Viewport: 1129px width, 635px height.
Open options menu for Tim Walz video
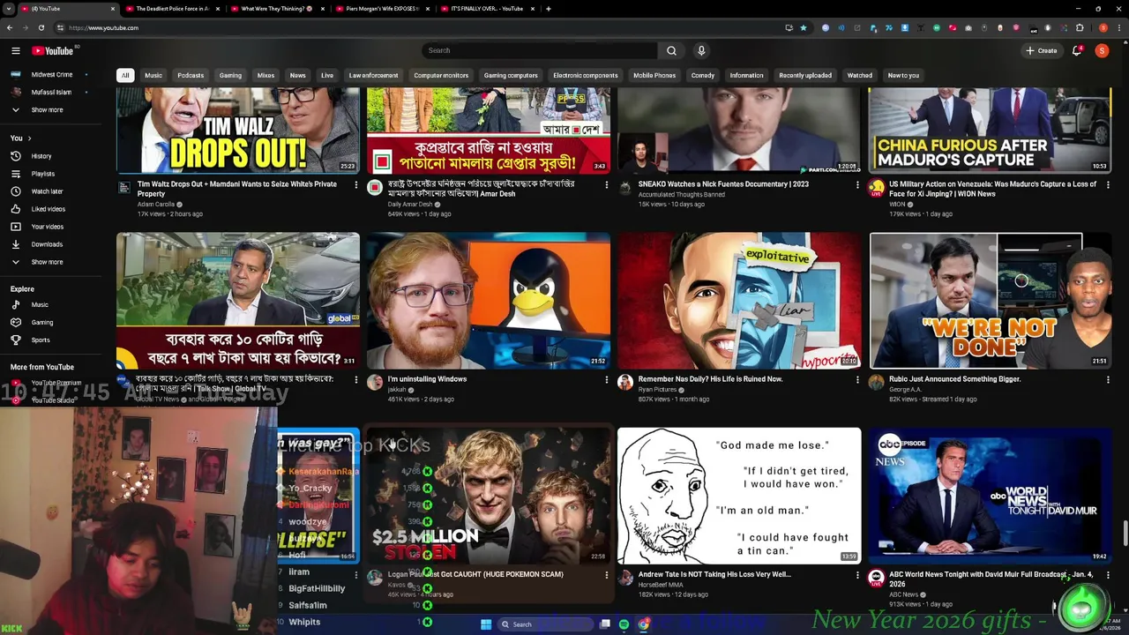coord(355,185)
